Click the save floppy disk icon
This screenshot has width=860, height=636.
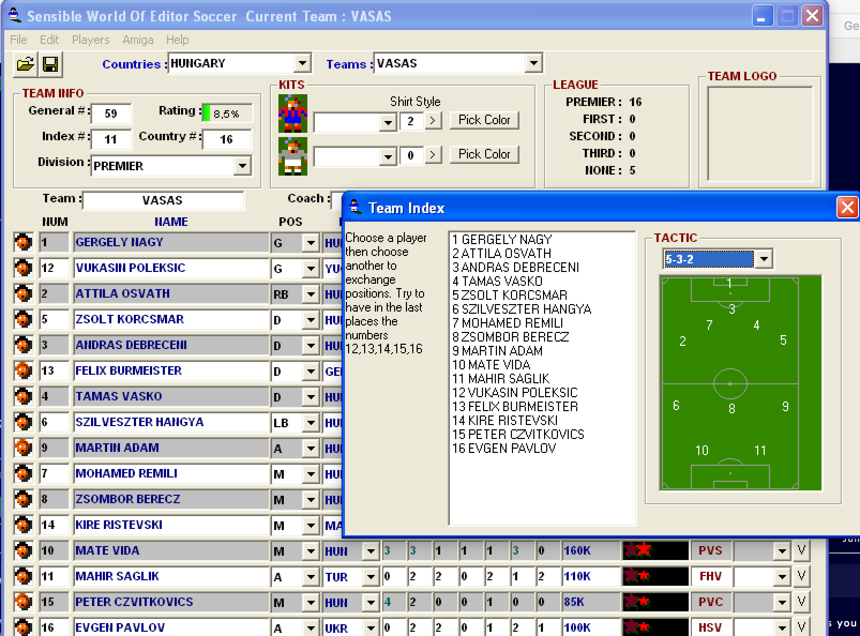coord(50,65)
